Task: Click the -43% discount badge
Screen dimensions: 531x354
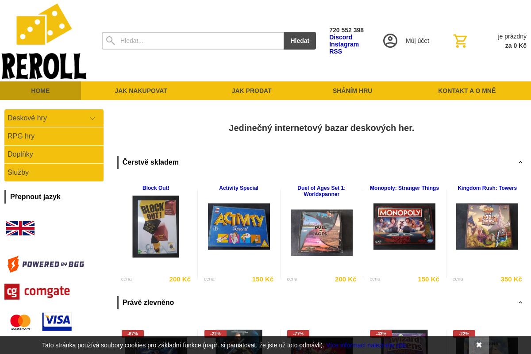Action: pyautogui.click(x=381, y=334)
